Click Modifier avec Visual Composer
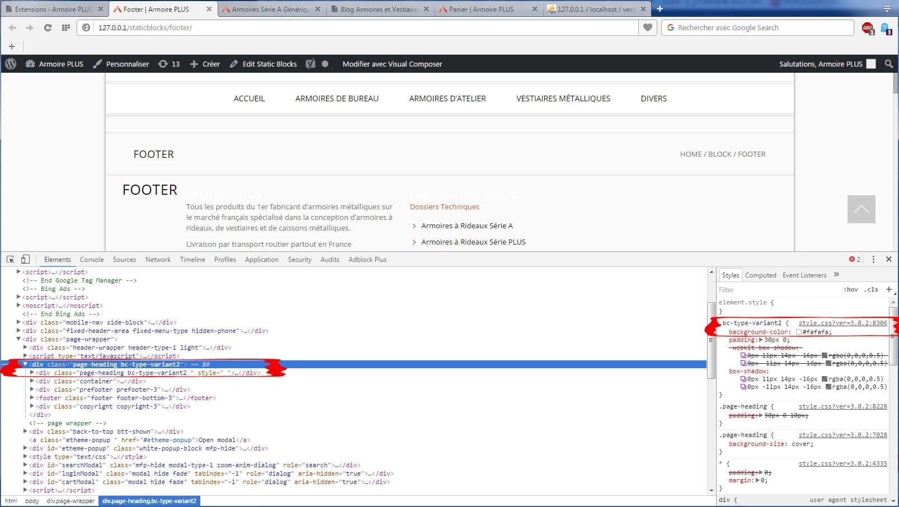Viewport: 899px width, 507px height. [x=392, y=64]
